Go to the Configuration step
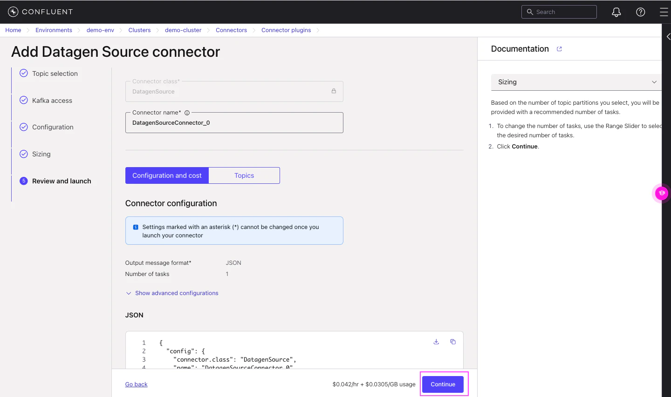This screenshot has height=397, width=671. [x=53, y=127]
